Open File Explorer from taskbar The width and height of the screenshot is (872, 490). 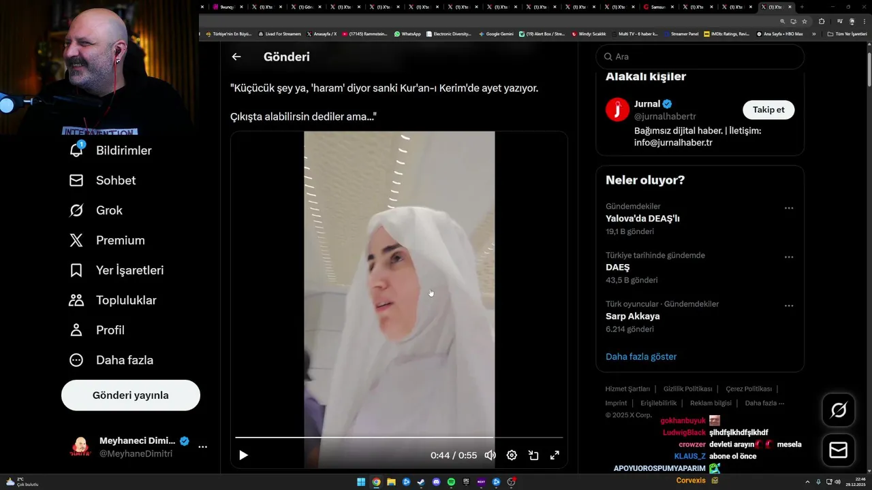click(391, 483)
